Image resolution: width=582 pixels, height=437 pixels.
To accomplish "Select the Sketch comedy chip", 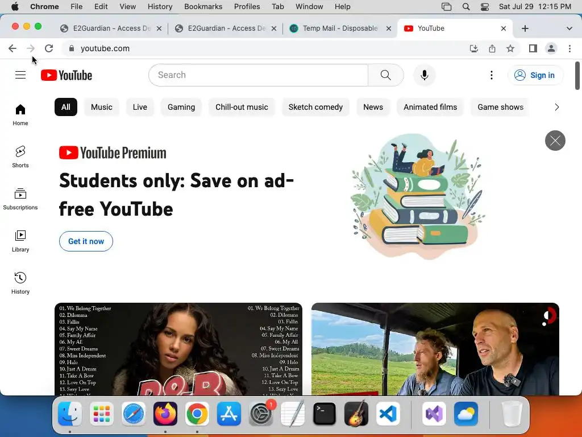I will click(315, 107).
